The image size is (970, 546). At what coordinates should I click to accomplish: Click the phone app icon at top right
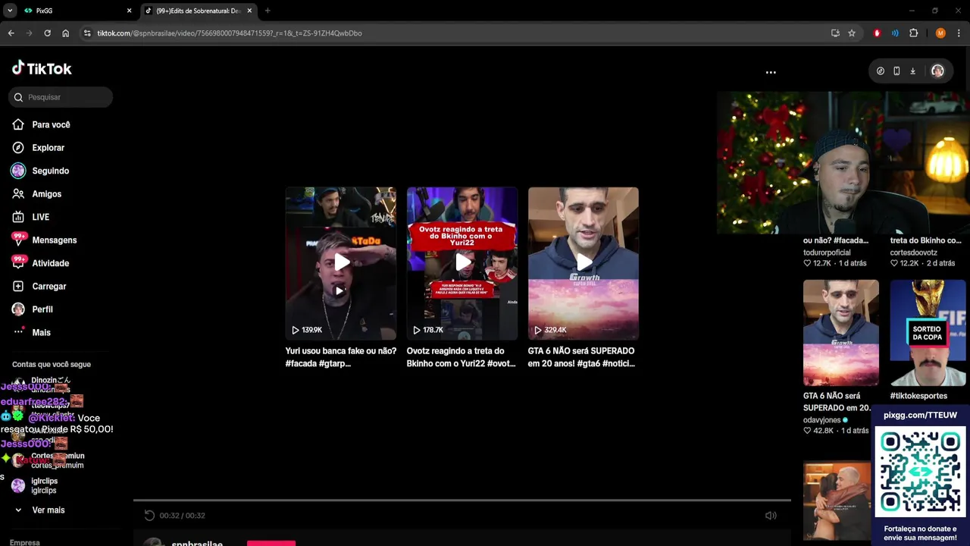pos(896,71)
